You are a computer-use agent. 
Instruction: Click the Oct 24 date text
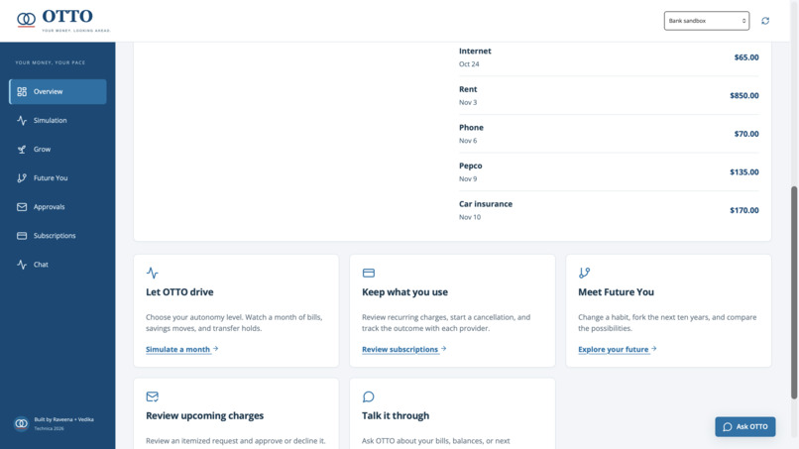coord(469,64)
